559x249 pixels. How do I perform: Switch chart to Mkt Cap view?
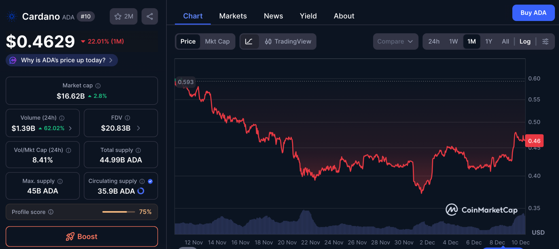[217, 41]
